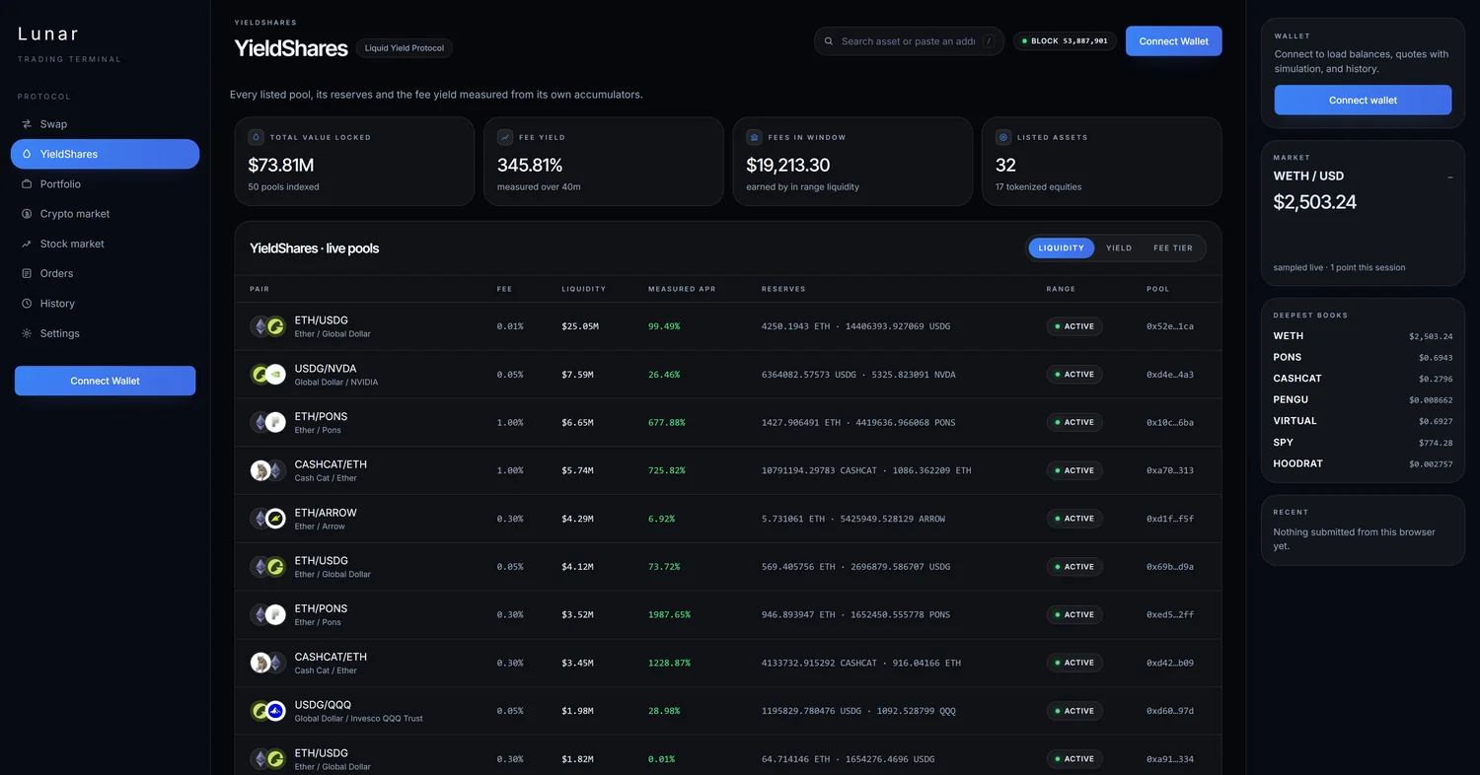Click the token icons of the $25.05M ETH/USDG pool
The width and height of the screenshot is (1480, 775).
click(x=267, y=326)
